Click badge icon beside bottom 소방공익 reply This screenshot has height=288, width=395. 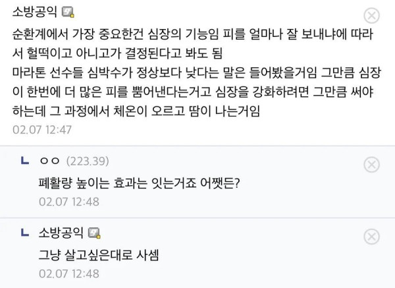(x=94, y=233)
